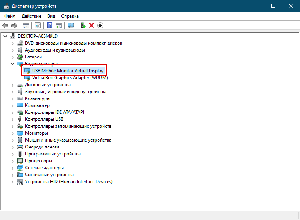Click the Системные устройства folder icon
This screenshot has width=300, height=220.
coord(20,175)
